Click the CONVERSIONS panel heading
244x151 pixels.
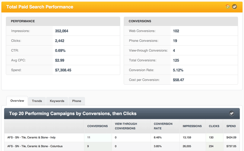[140, 21]
